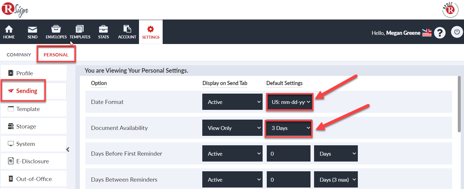Open Date Format Active dropdown

(232, 102)
